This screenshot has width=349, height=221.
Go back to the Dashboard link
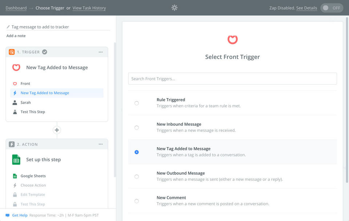click(x=16, y=8)
